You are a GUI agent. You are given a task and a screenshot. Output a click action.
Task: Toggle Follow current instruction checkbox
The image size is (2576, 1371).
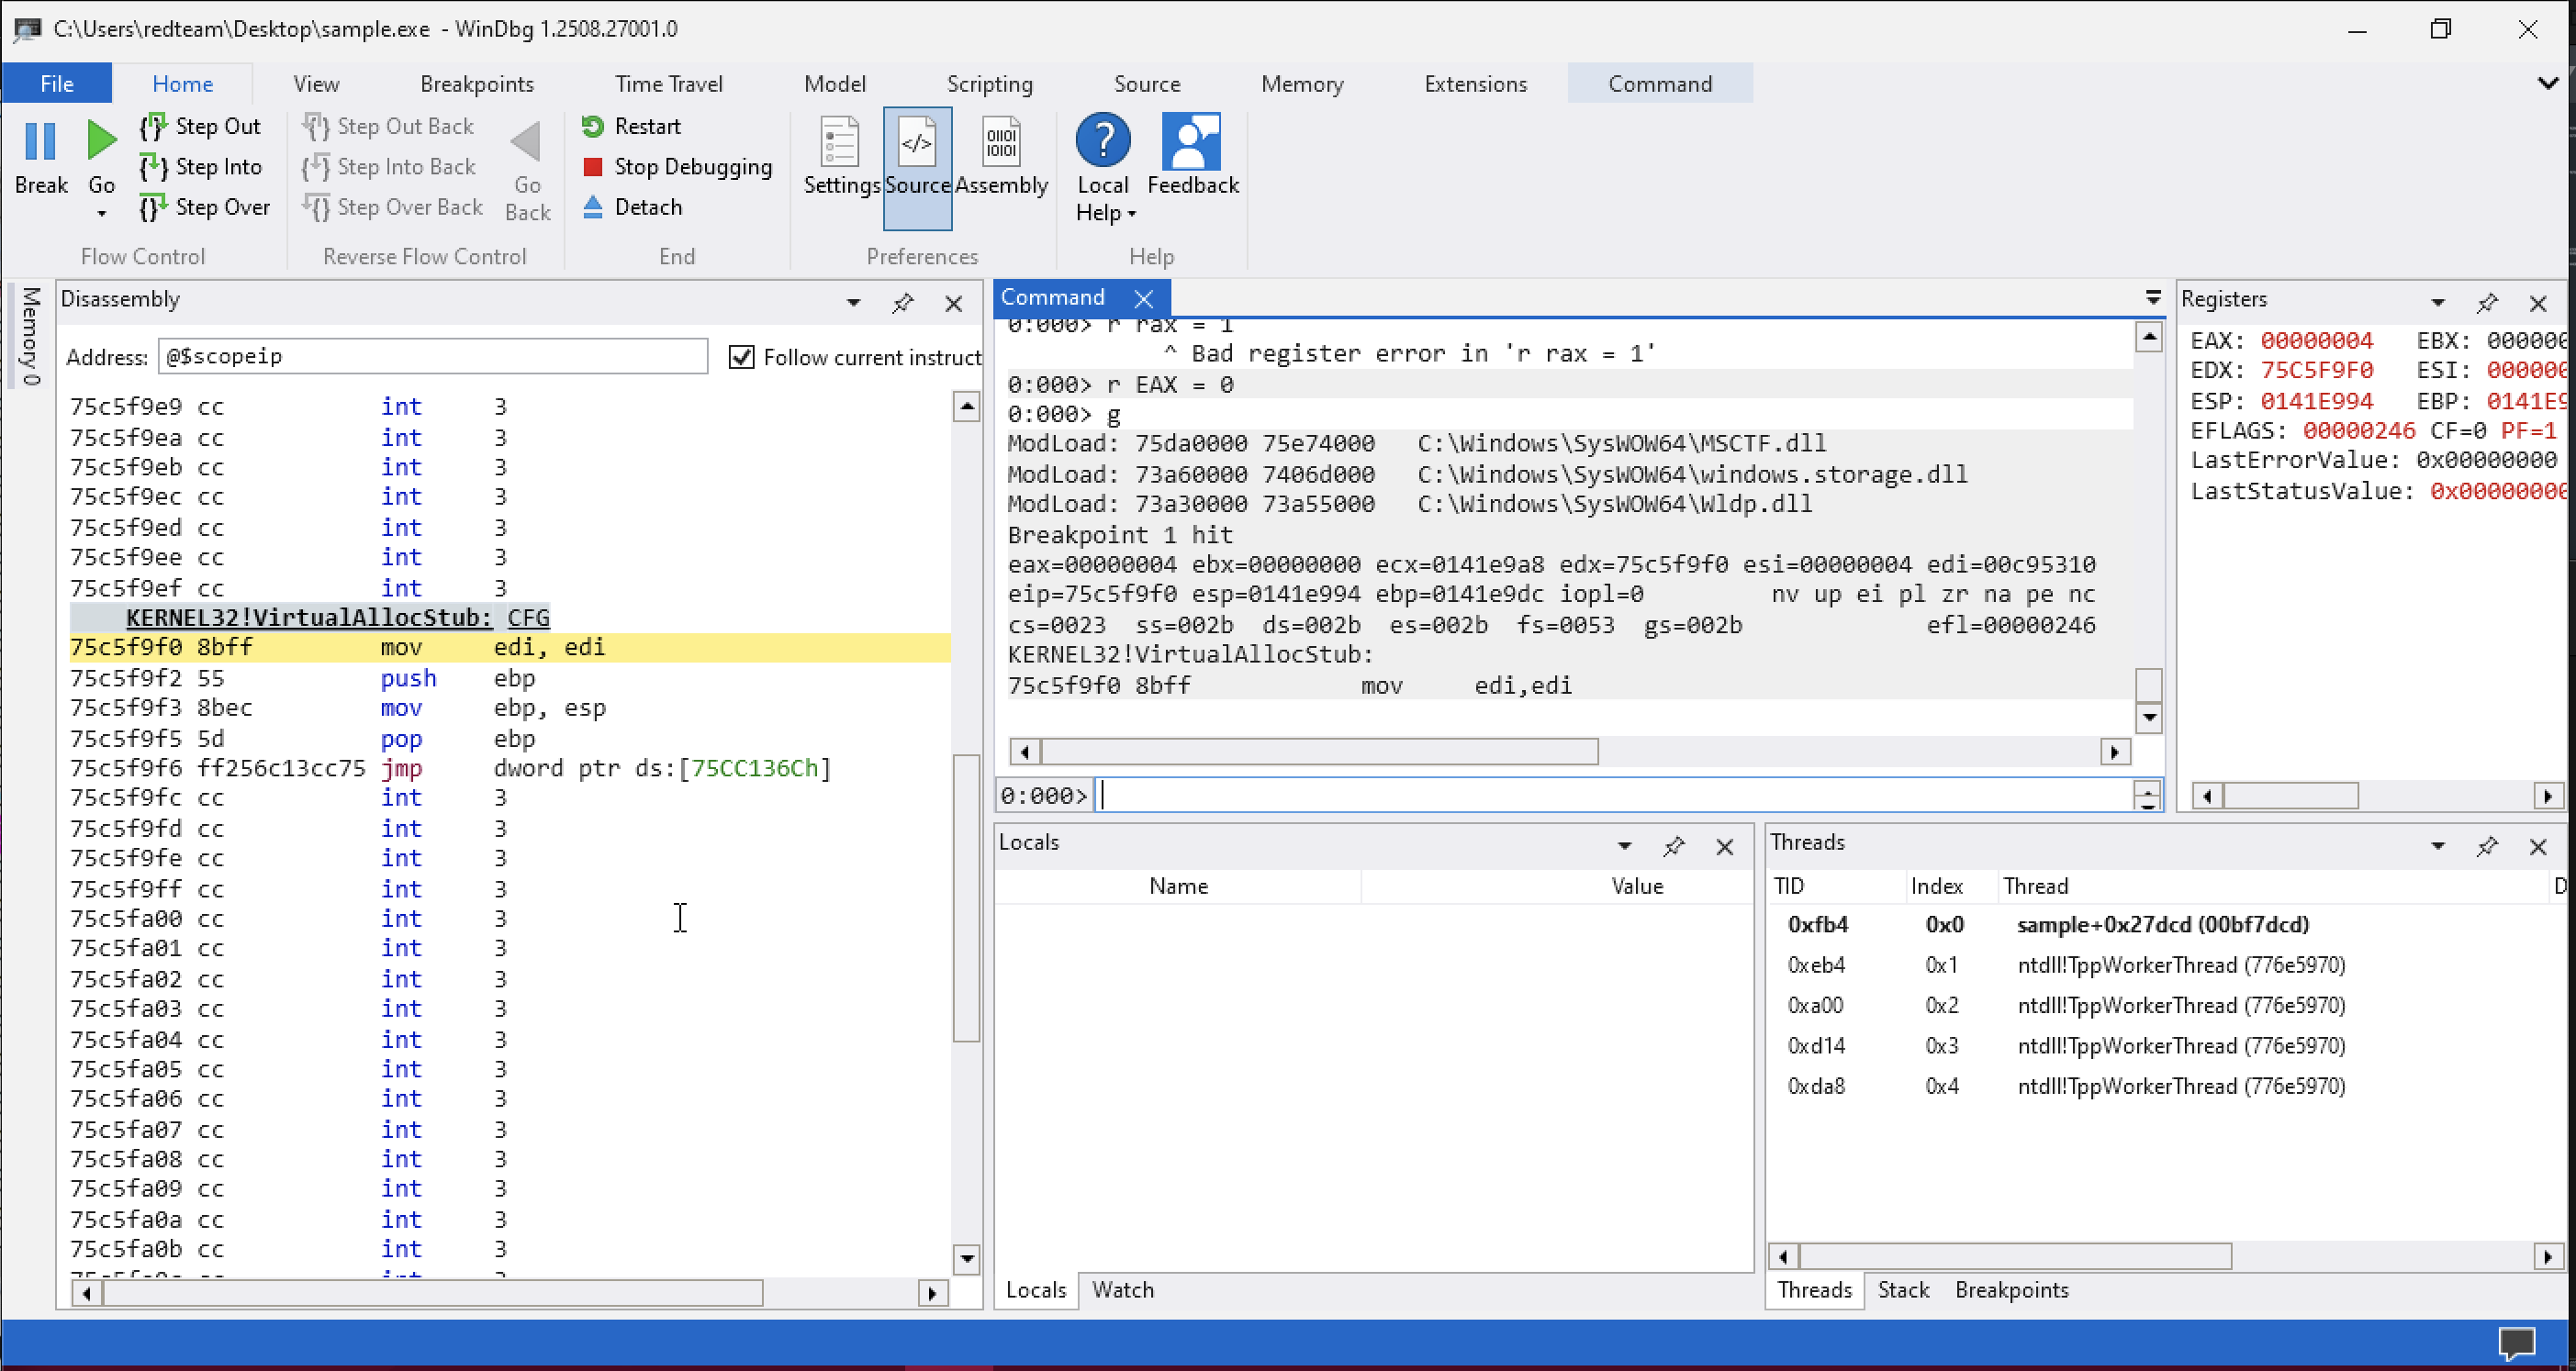tap(741, 357)
